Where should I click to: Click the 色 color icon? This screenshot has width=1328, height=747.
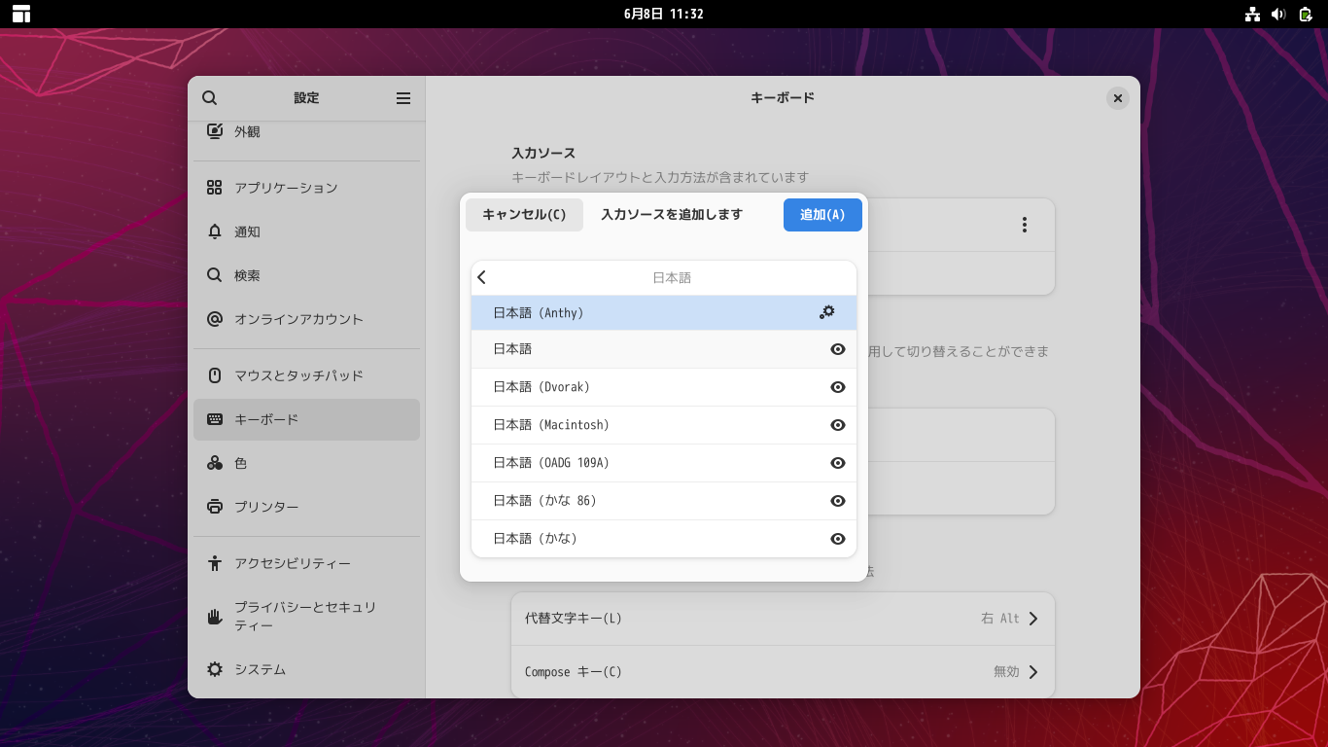pyautogui.click(x=215, y=463)
